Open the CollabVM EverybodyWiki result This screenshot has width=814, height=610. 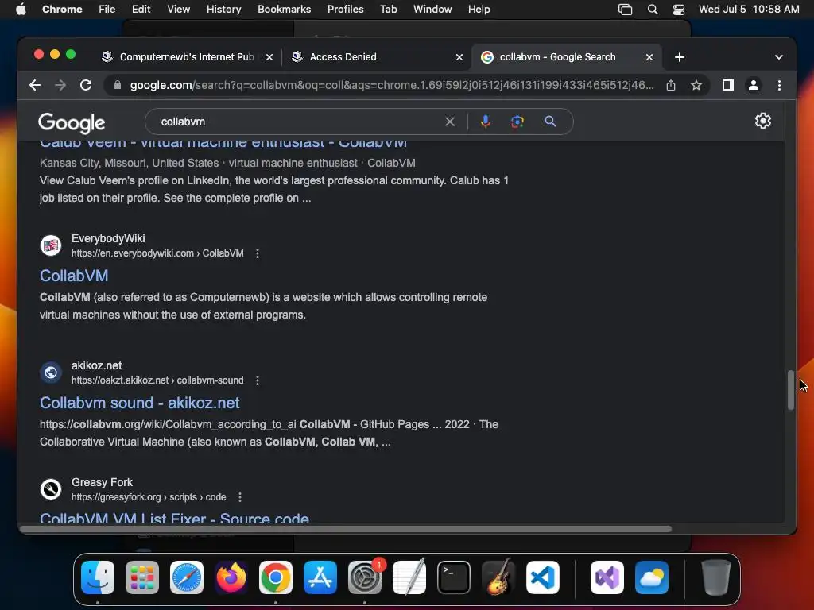[74, 276]
